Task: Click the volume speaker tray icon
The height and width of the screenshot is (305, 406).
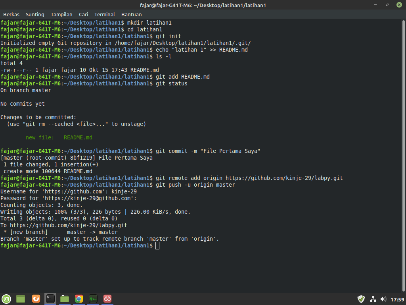Action: click(x=383, y=299)
